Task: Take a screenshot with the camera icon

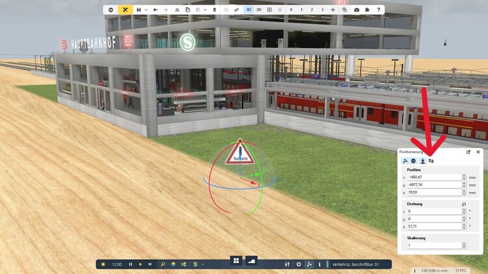Action: click(x=357, y=10)
